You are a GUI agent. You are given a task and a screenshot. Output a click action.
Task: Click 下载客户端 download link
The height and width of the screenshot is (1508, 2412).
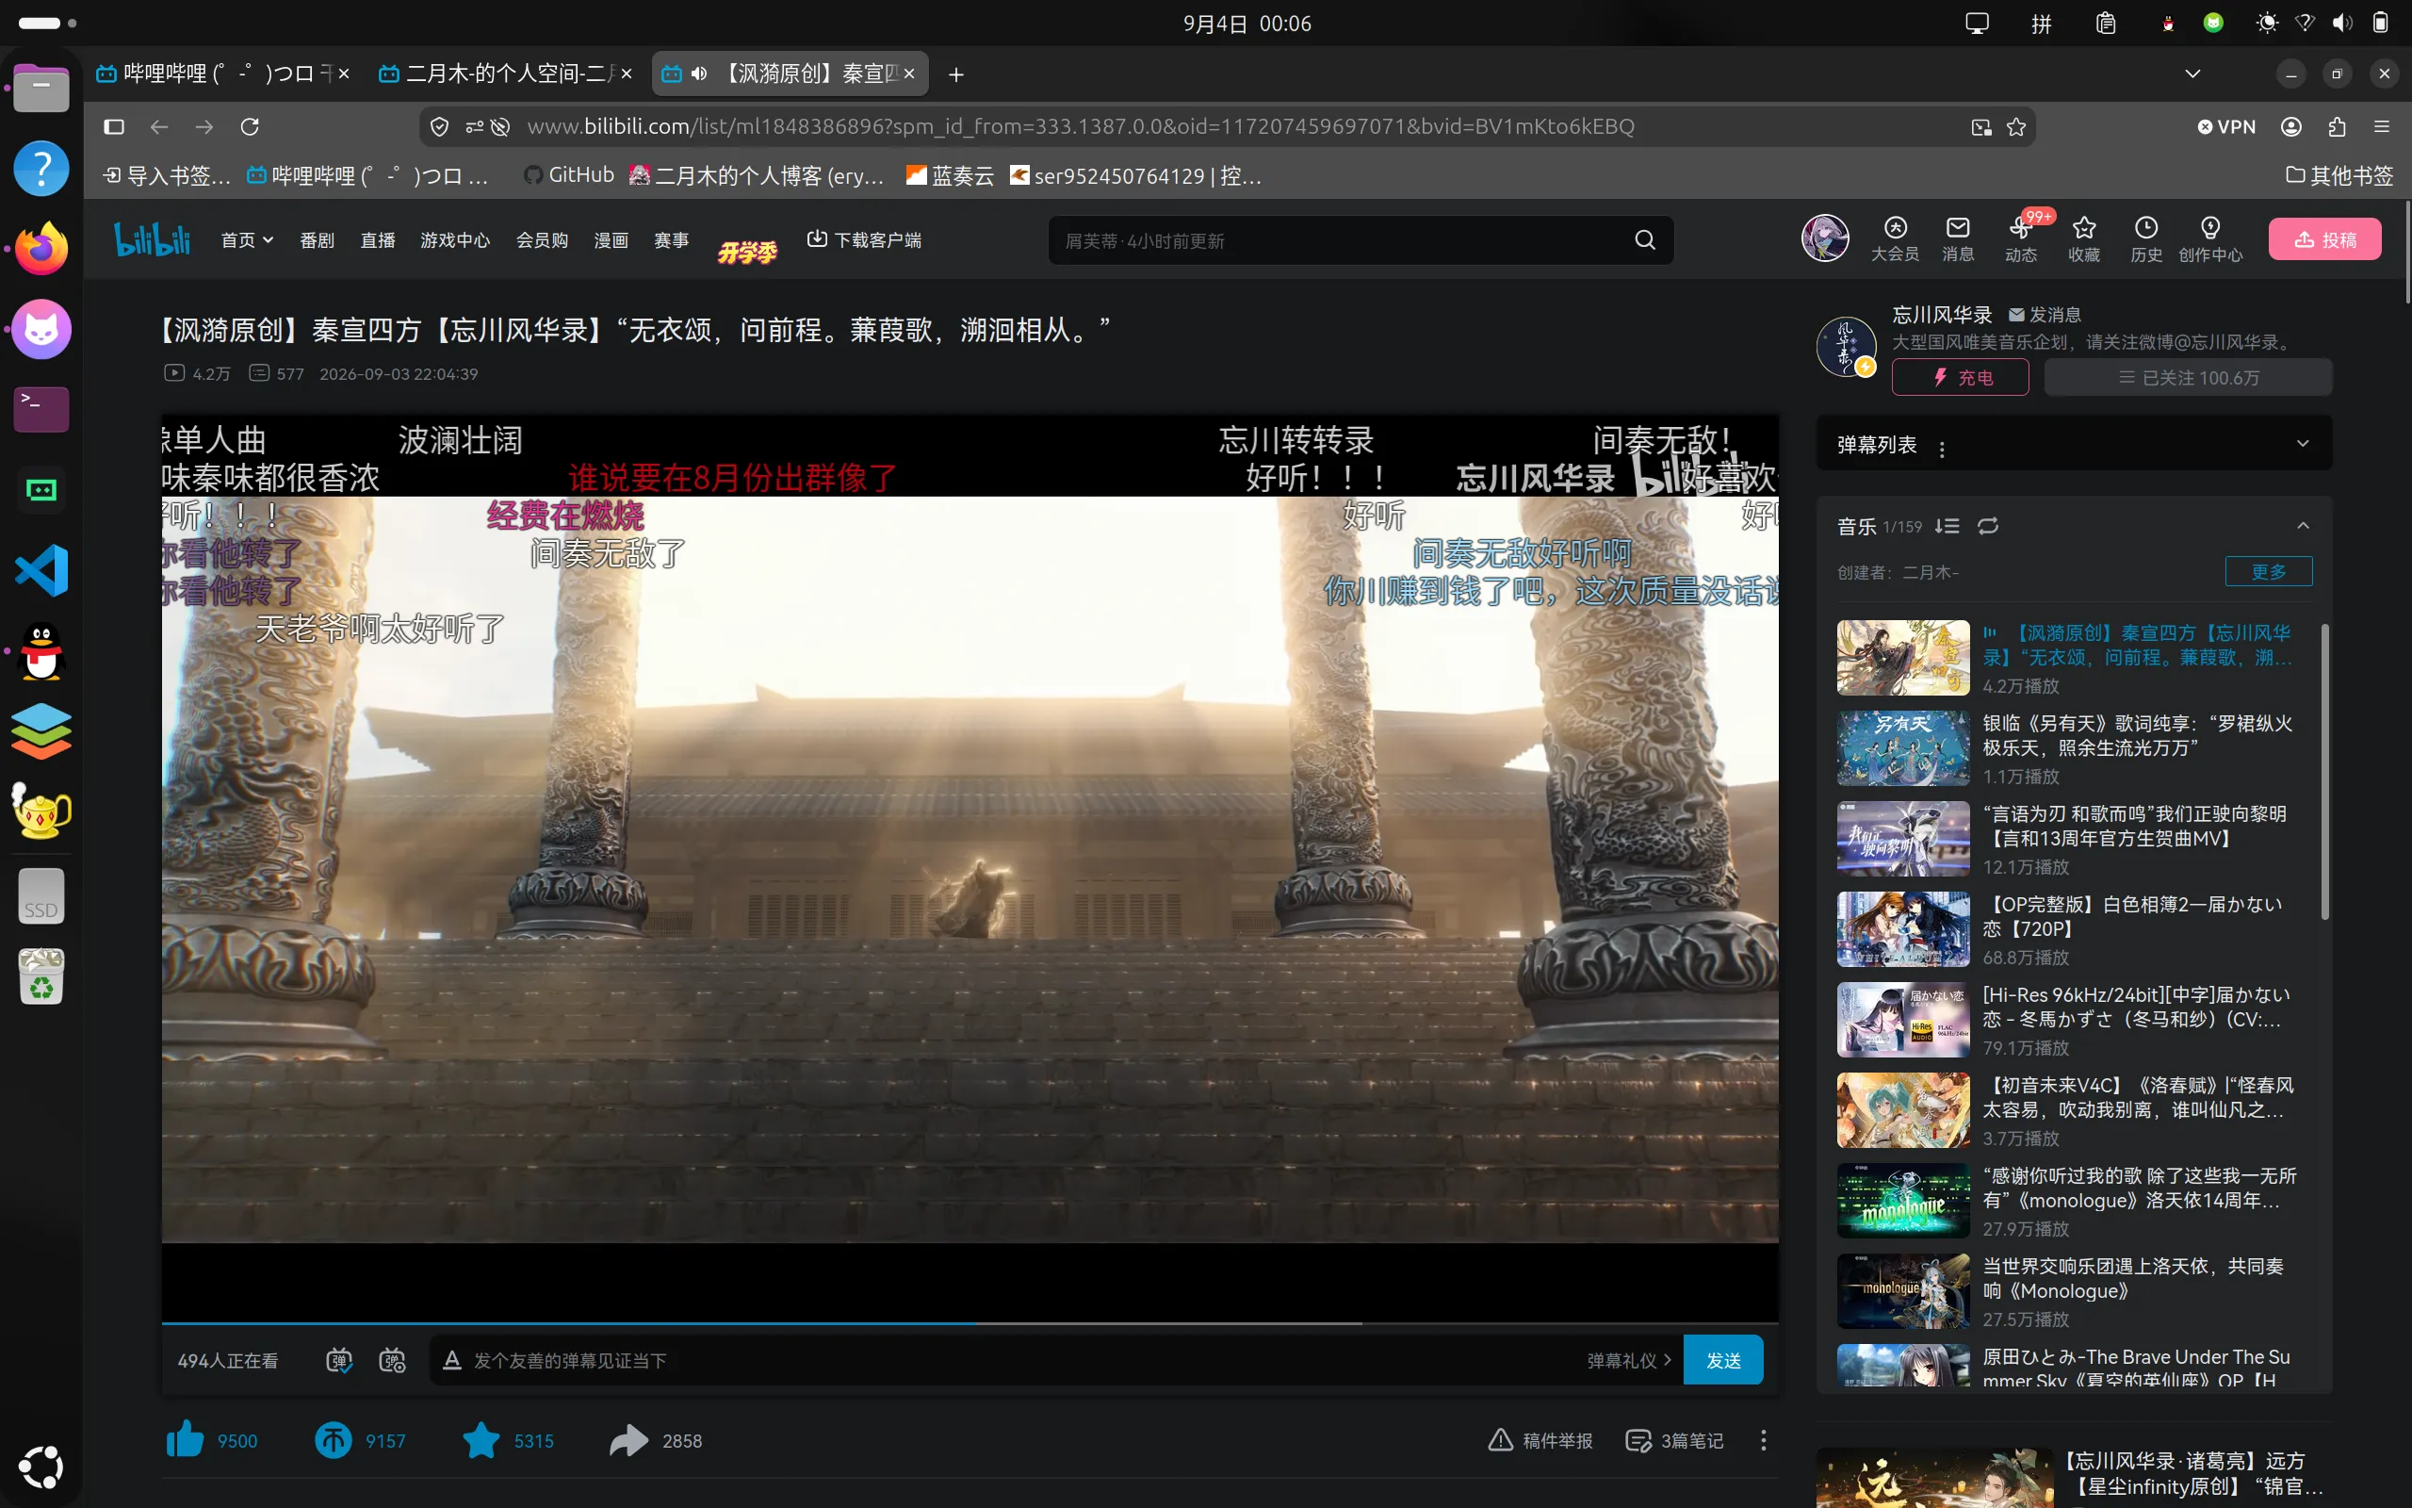coord(863,239)
